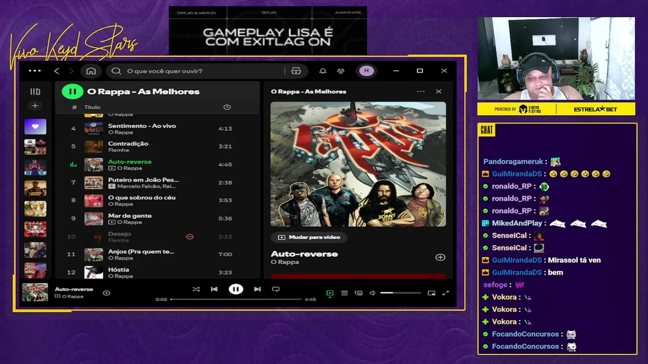Click username MikedAndPlay in chat
The image size is (648, 364).
tap(517, 223)
